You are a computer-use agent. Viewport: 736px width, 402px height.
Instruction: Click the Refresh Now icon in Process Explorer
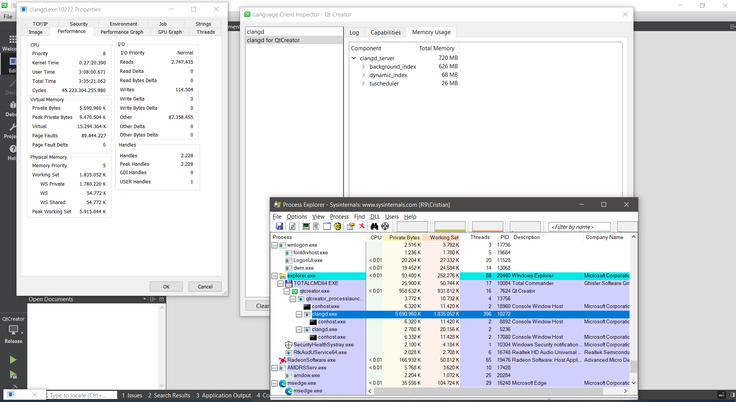tap(292, 226)
